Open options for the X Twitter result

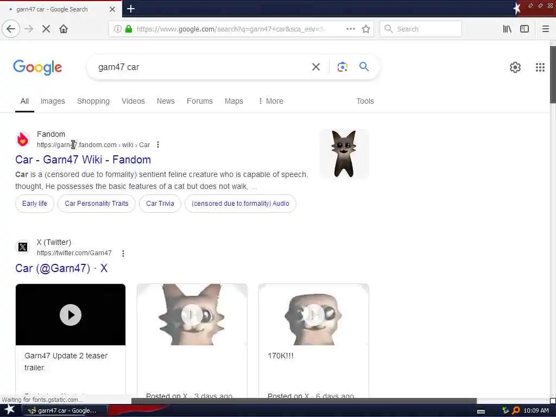pyautogui.click(x=123, y=253)
